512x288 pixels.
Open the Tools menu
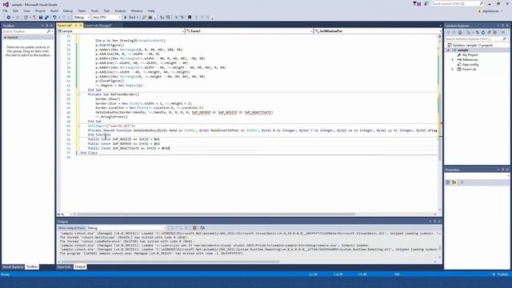(94, 10)
